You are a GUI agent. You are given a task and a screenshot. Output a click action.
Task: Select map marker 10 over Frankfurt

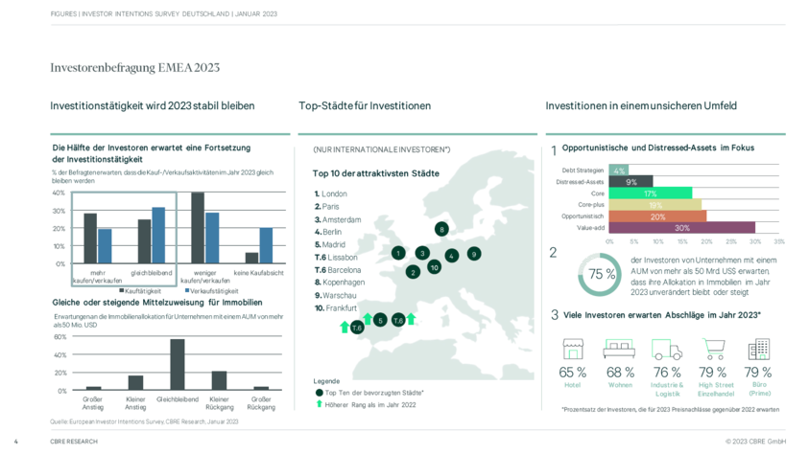click(x=435, y=267)
